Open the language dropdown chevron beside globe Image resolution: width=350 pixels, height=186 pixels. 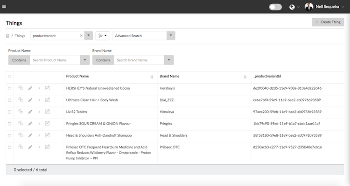point(298,7)
